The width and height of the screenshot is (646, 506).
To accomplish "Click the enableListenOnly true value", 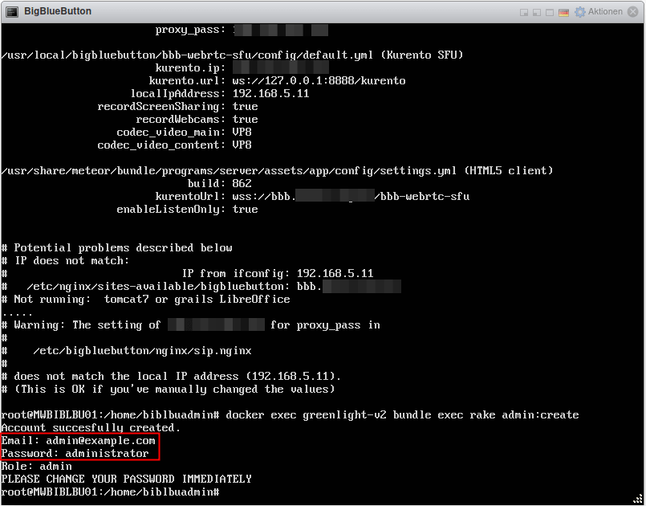I will pos(245,209).
